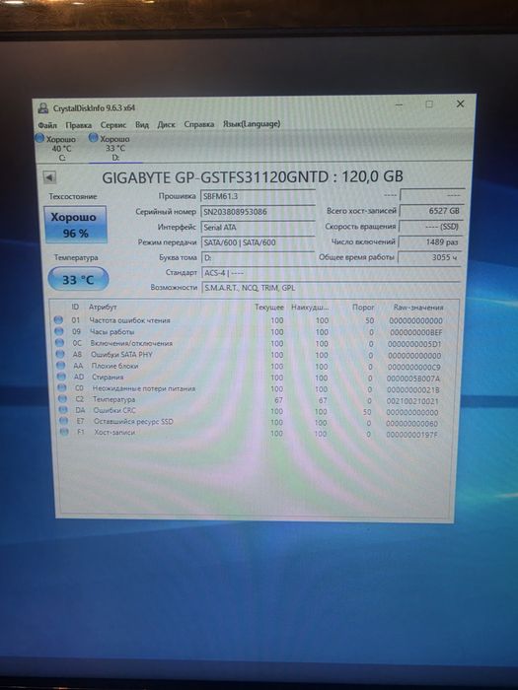Viewport: 518px width, 690px height.
Task: Select the Хост-записи attribute row text
Action: click(114, 433)
